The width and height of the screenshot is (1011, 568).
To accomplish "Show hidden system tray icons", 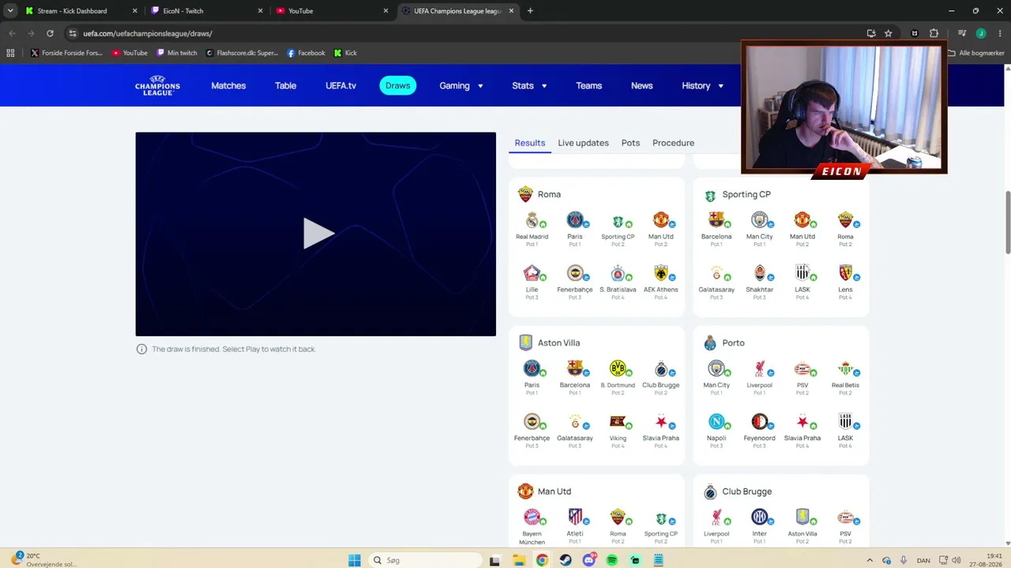I will (x=870, y=560).
